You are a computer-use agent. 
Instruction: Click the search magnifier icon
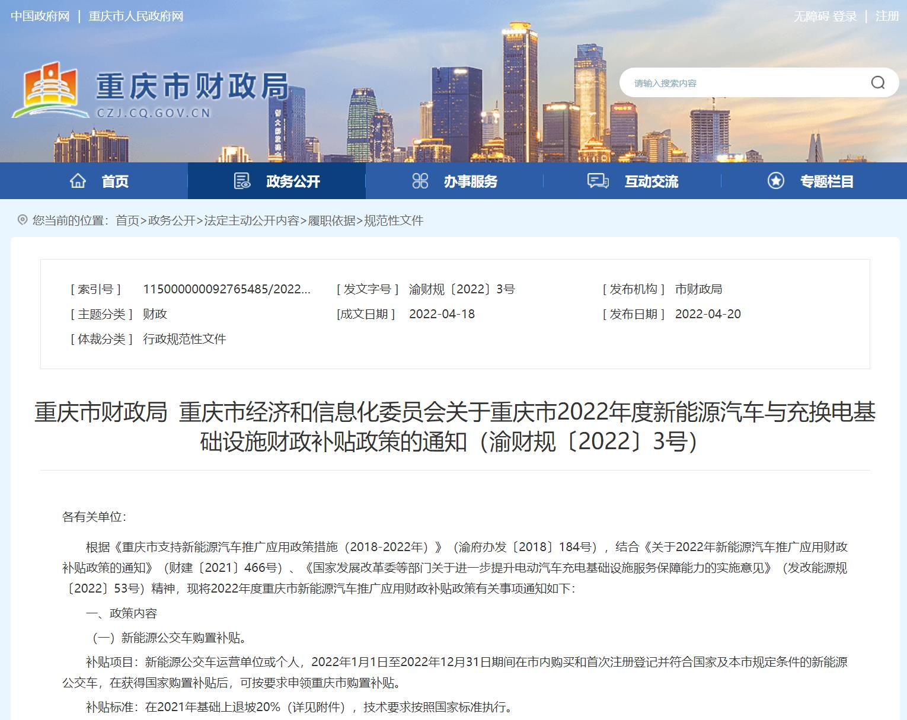[x=877, y=83]
